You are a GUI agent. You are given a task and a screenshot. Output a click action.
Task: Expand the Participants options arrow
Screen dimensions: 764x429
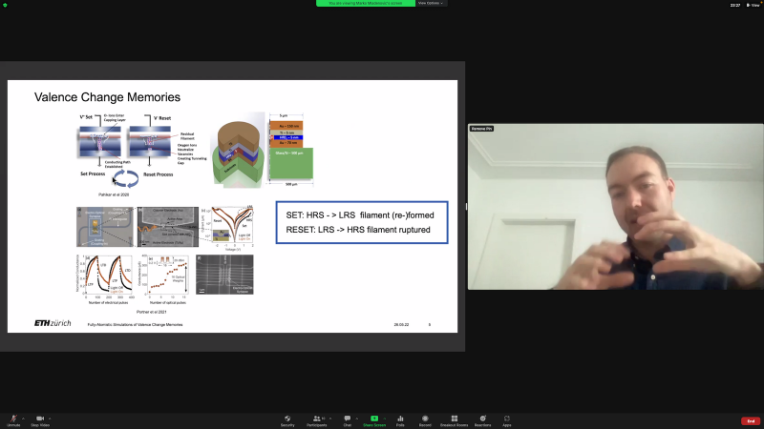(330, 419)
